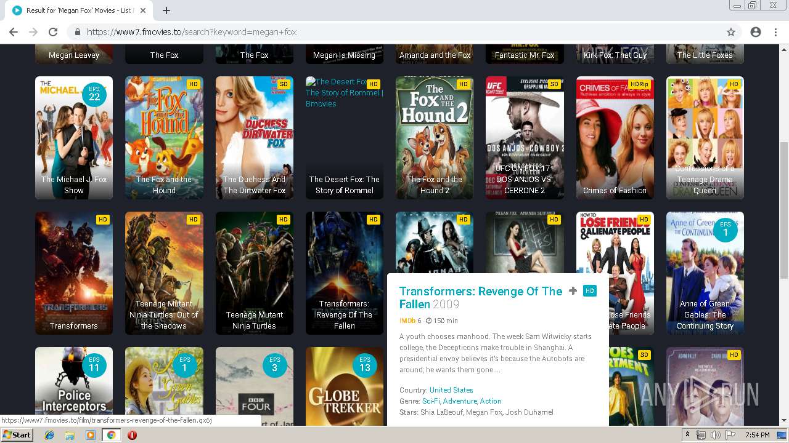Filter by the Sci-Fi genre link

[431, 401]
